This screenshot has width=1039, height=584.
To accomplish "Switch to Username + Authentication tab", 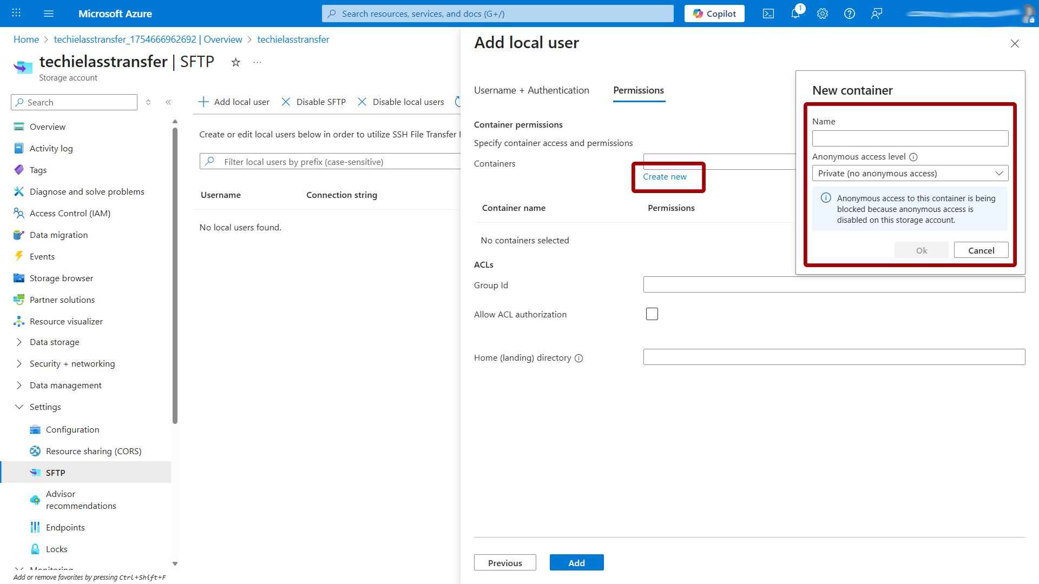I will (531, 90).
